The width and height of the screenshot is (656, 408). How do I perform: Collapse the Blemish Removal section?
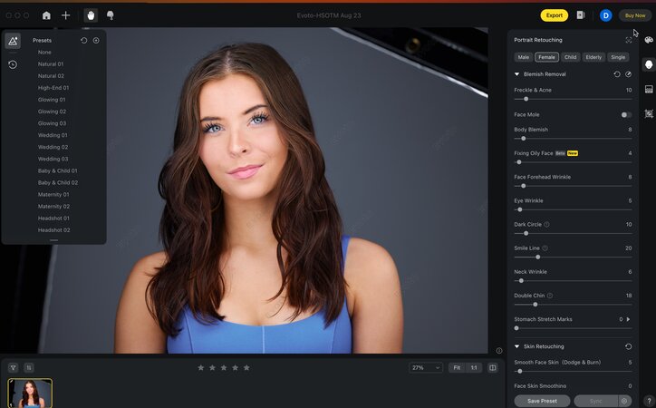(x=517, y=74)
